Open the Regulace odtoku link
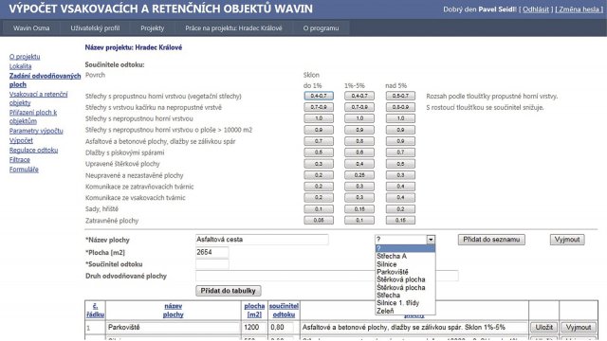The image size is (607, 341). tap(34, 150)
